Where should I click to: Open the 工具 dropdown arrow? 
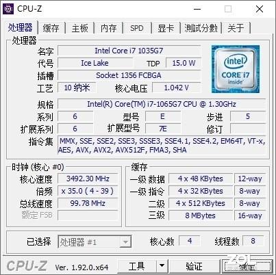[x=162, y=265]
